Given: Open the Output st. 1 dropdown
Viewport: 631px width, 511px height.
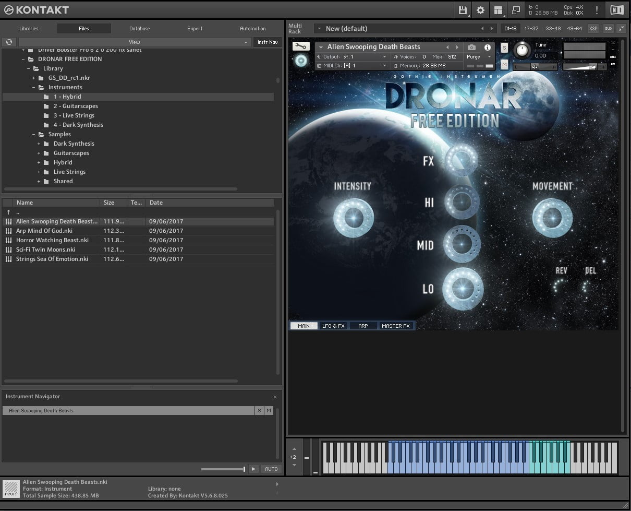Looking at the screenshot, I should 352,57.
